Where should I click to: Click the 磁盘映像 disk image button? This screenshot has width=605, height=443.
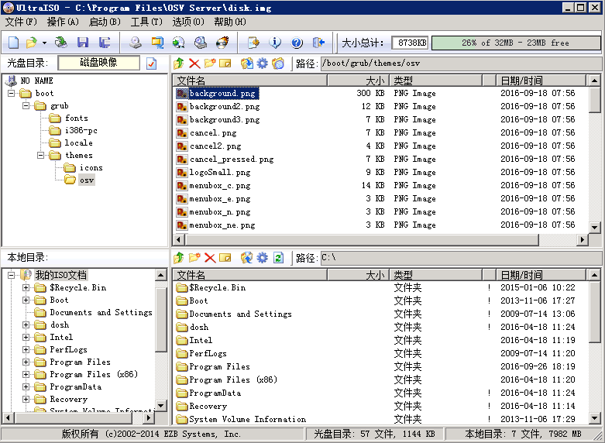pos(99,63)
